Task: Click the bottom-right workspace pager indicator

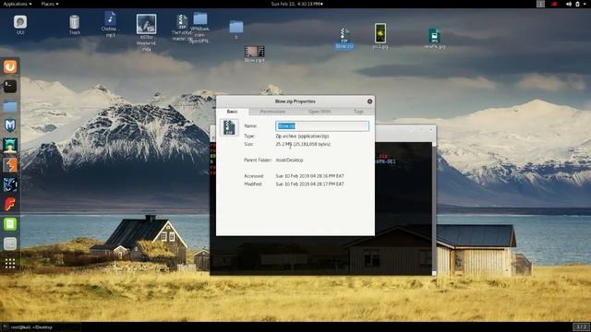Action: [x=581, y=326]
